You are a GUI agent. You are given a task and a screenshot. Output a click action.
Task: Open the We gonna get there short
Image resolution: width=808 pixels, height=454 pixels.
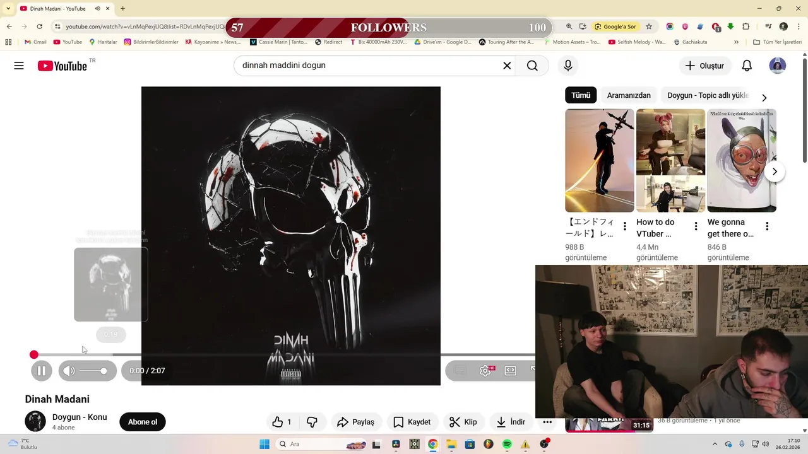pos(742,161)
